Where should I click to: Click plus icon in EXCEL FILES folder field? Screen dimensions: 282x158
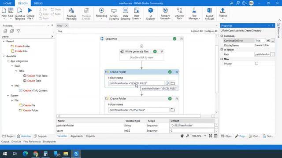[167, 83]
